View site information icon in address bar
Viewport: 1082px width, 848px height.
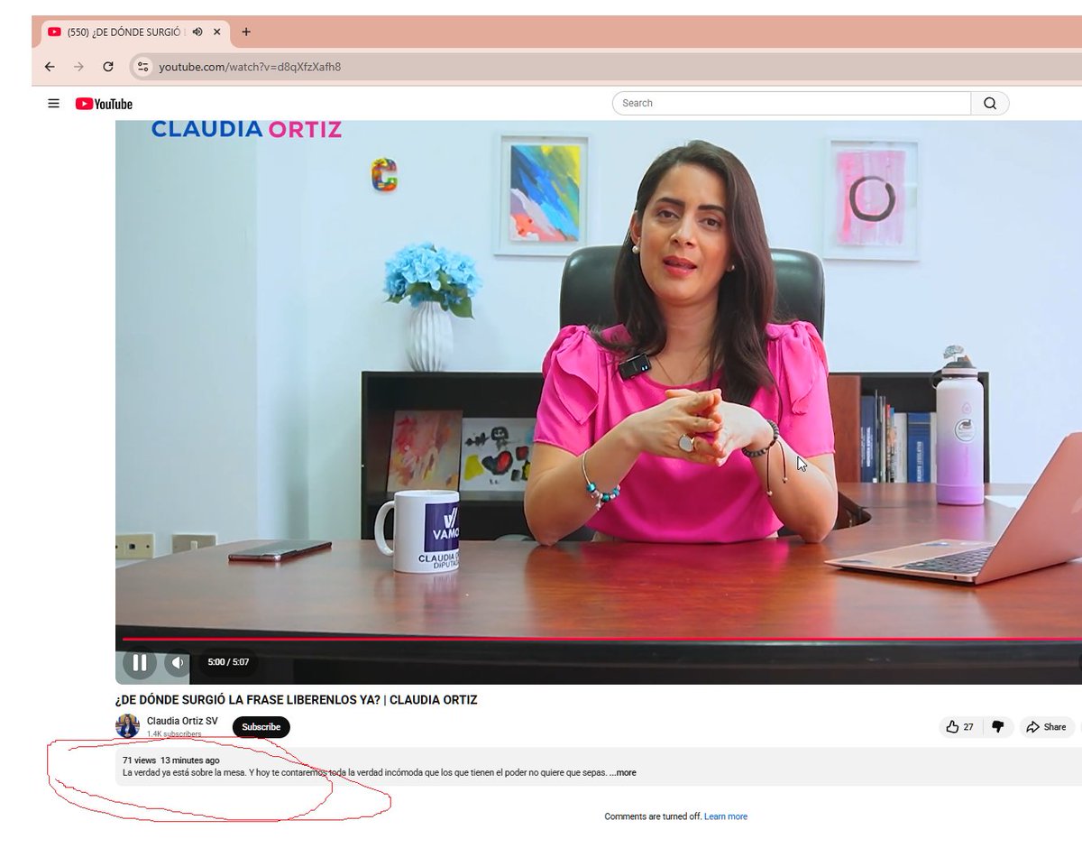pyautogui.click(x=142, y=67)
